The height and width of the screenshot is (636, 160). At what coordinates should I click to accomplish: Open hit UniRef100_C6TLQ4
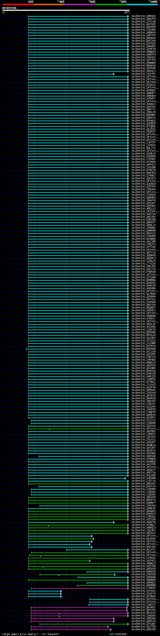click(143, 22)
